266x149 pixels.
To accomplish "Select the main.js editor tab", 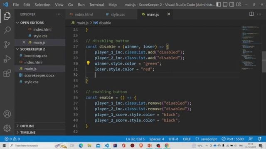I will click(x=153, y=14).
